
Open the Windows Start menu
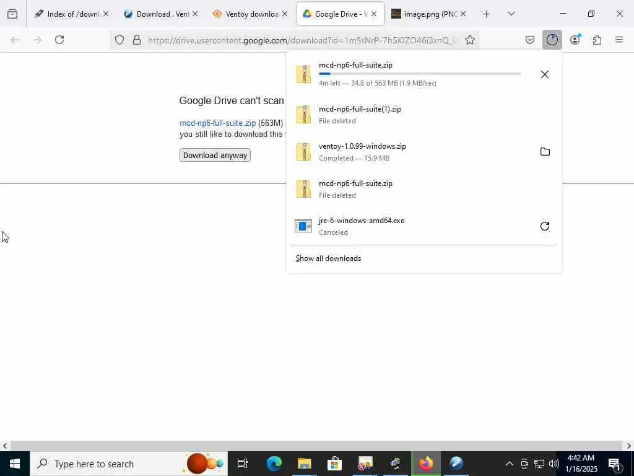point(15,464)
